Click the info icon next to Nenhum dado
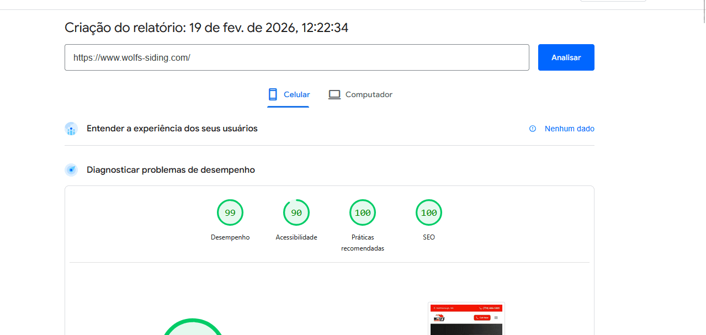 coord(532,129)
